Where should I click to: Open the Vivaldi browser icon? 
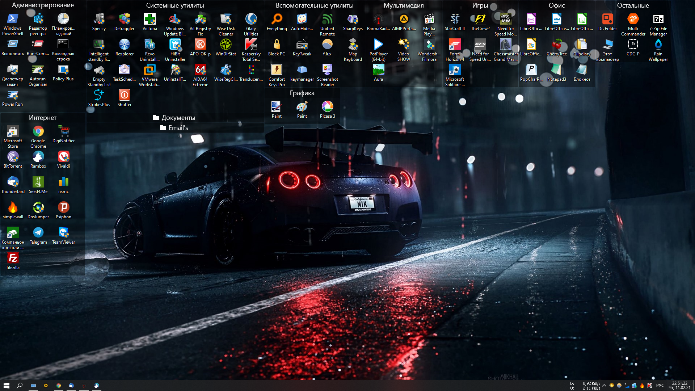63,160
